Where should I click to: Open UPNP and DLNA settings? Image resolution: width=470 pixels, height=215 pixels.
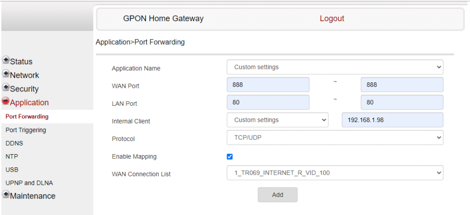click(x=29, y=183)
